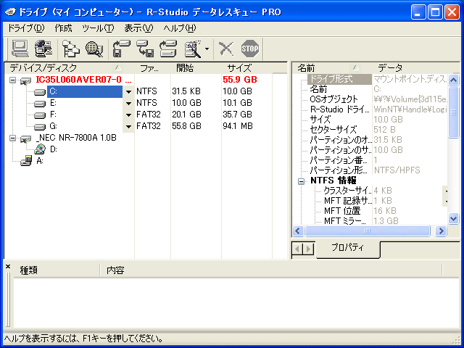Click the 内容 log column header
464x348 pixels.
[x=270, y=270]
